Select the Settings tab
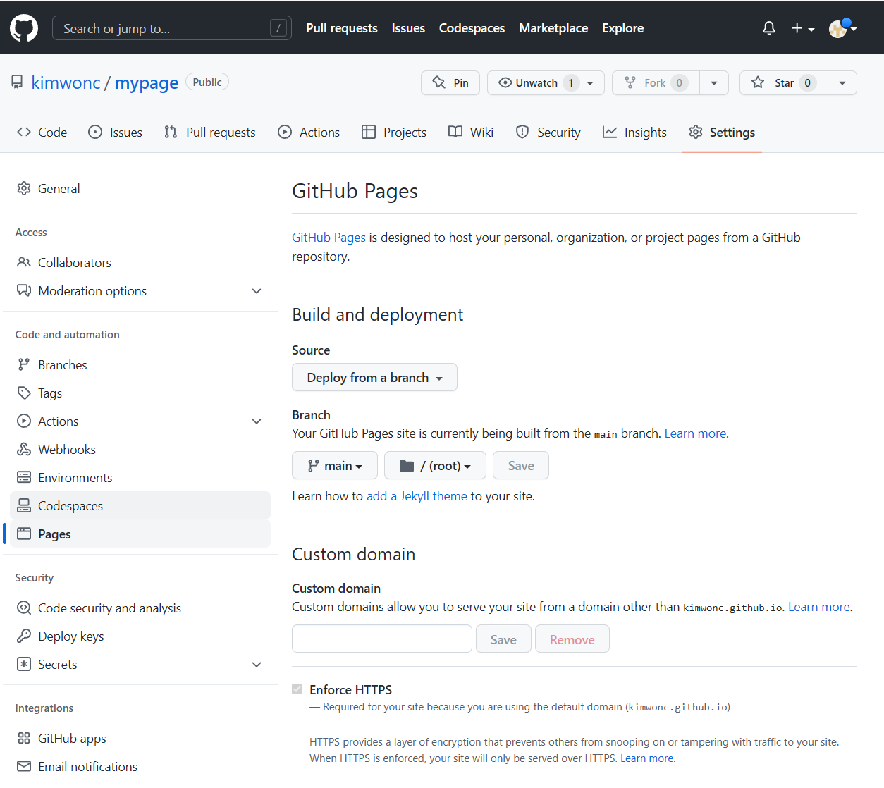Image resolution: width=884 pixels, height=788 pixels. point(722,132)
